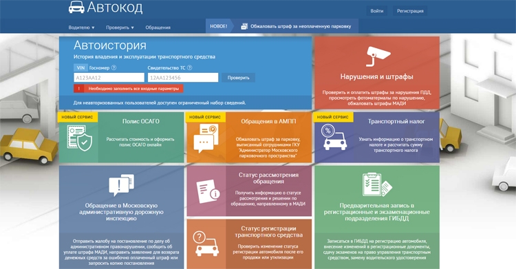The width and height of the screenshot is (516, 269).
Task: Click the speech bubbles icon for АМПП appeals
Action: click(x=206, y=138)
